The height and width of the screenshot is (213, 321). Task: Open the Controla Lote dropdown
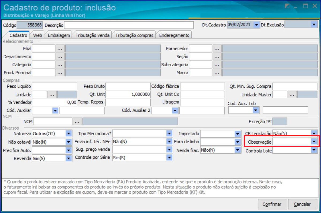tap(314, 150)
